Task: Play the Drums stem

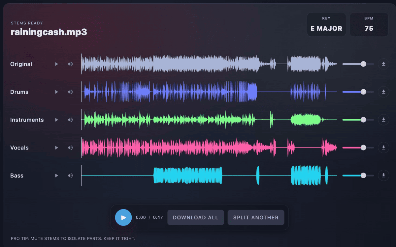Action: pyautogui.click(x=56, y=92)
